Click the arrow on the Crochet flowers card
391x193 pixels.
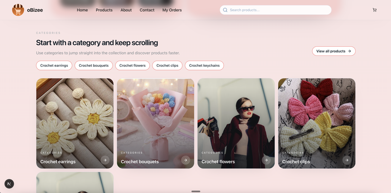click(266, 160)
